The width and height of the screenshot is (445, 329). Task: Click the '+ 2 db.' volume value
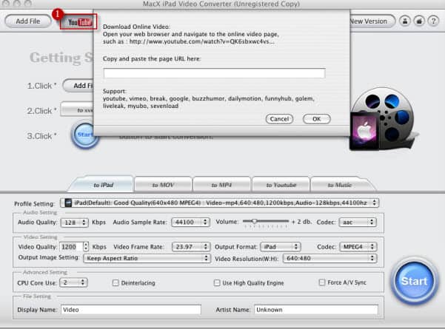click(x=301, y=222)
